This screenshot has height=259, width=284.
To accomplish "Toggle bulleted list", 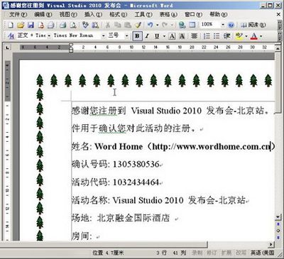I will click(x=217, y=36).
